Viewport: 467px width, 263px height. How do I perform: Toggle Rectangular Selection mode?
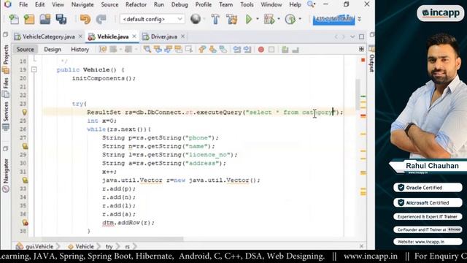pos(188,50)
